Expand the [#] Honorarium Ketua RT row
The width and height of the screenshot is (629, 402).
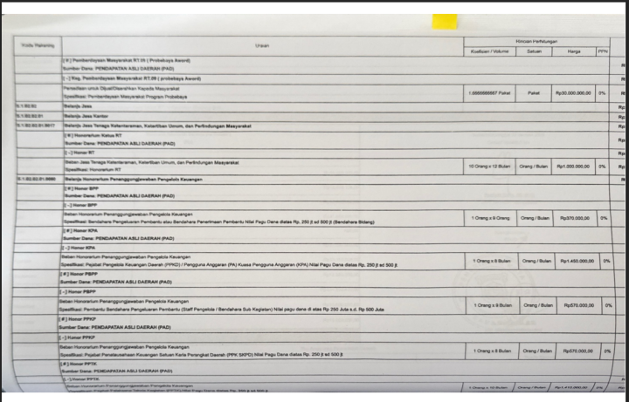click(94, 135)
